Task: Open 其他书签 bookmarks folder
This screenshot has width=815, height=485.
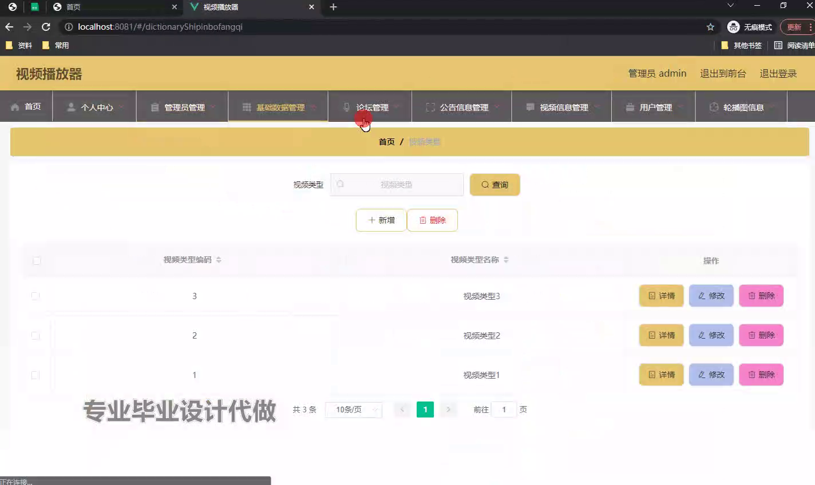Action: pyautogui.click(x=742, y=45)
